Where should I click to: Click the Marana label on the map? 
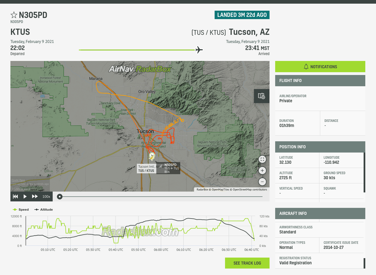pyautogui.click(x=96, y=79)
